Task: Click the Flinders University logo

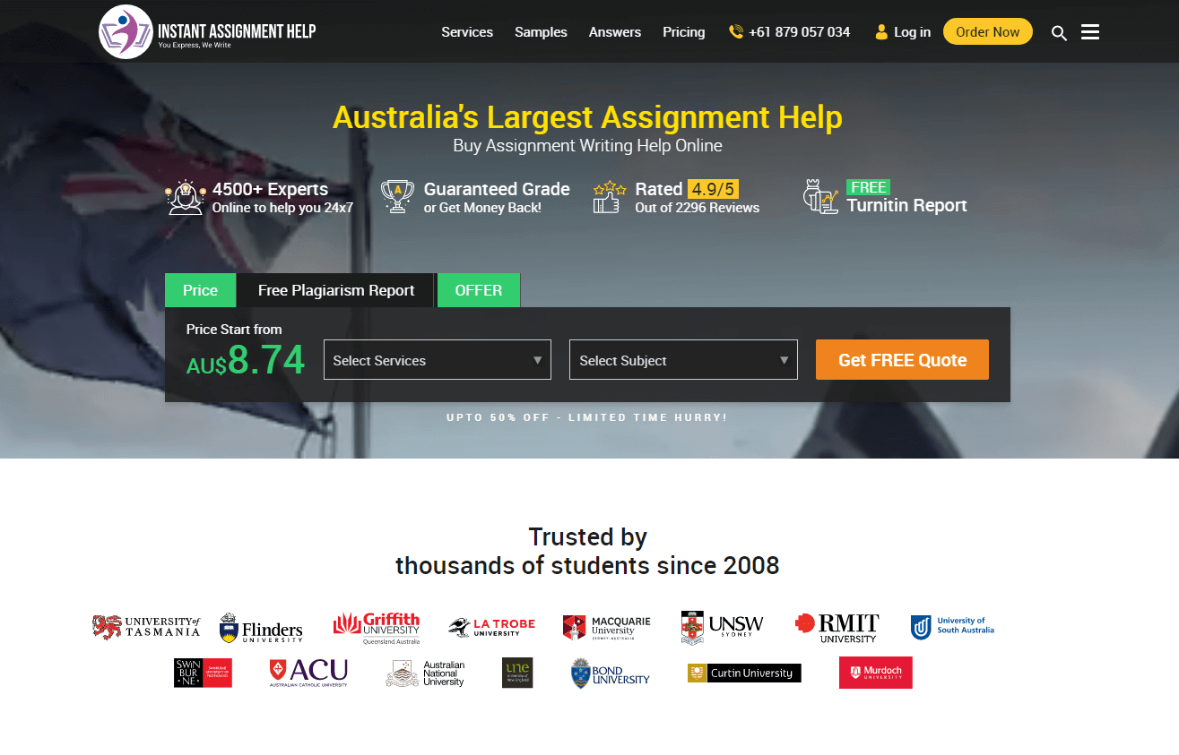Action: [261, 628]
